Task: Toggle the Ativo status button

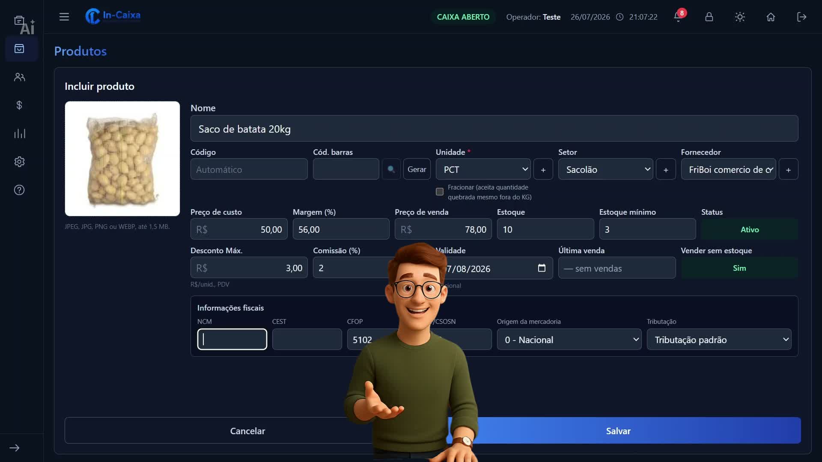Action: (x=750, y=229)
